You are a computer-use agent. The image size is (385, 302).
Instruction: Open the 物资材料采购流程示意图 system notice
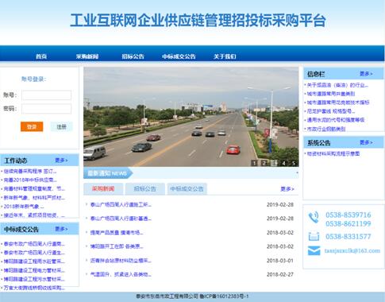(x=333, y=153)
